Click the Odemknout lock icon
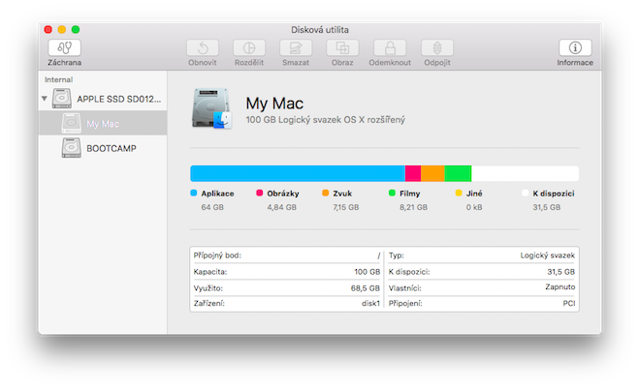Viewport: 640px width, 389px height. [x=390, y=48]
